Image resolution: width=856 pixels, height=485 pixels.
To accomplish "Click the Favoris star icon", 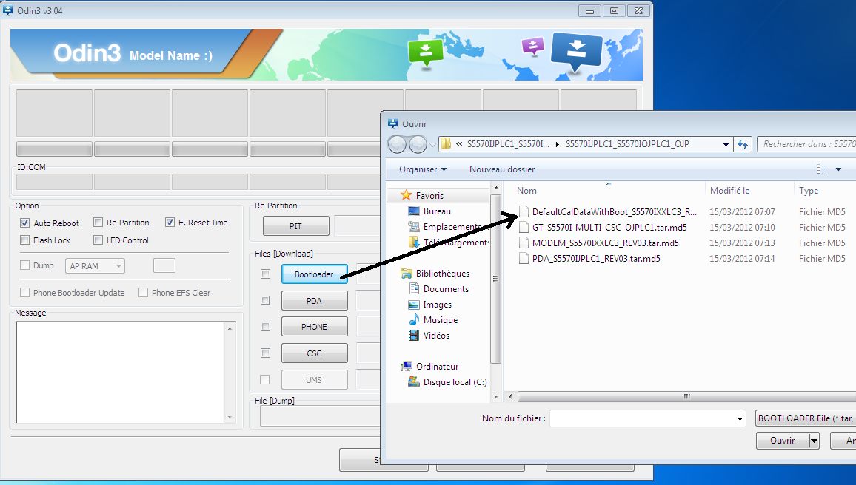I will coord(407,195).
